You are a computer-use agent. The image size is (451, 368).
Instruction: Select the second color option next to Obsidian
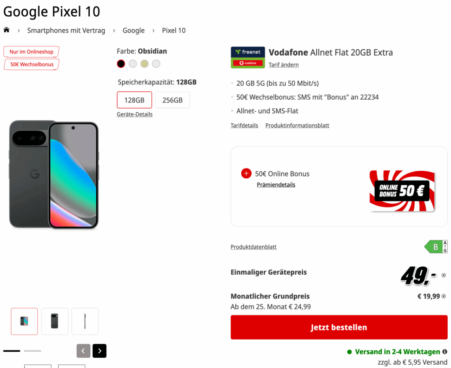click(133, 64)
